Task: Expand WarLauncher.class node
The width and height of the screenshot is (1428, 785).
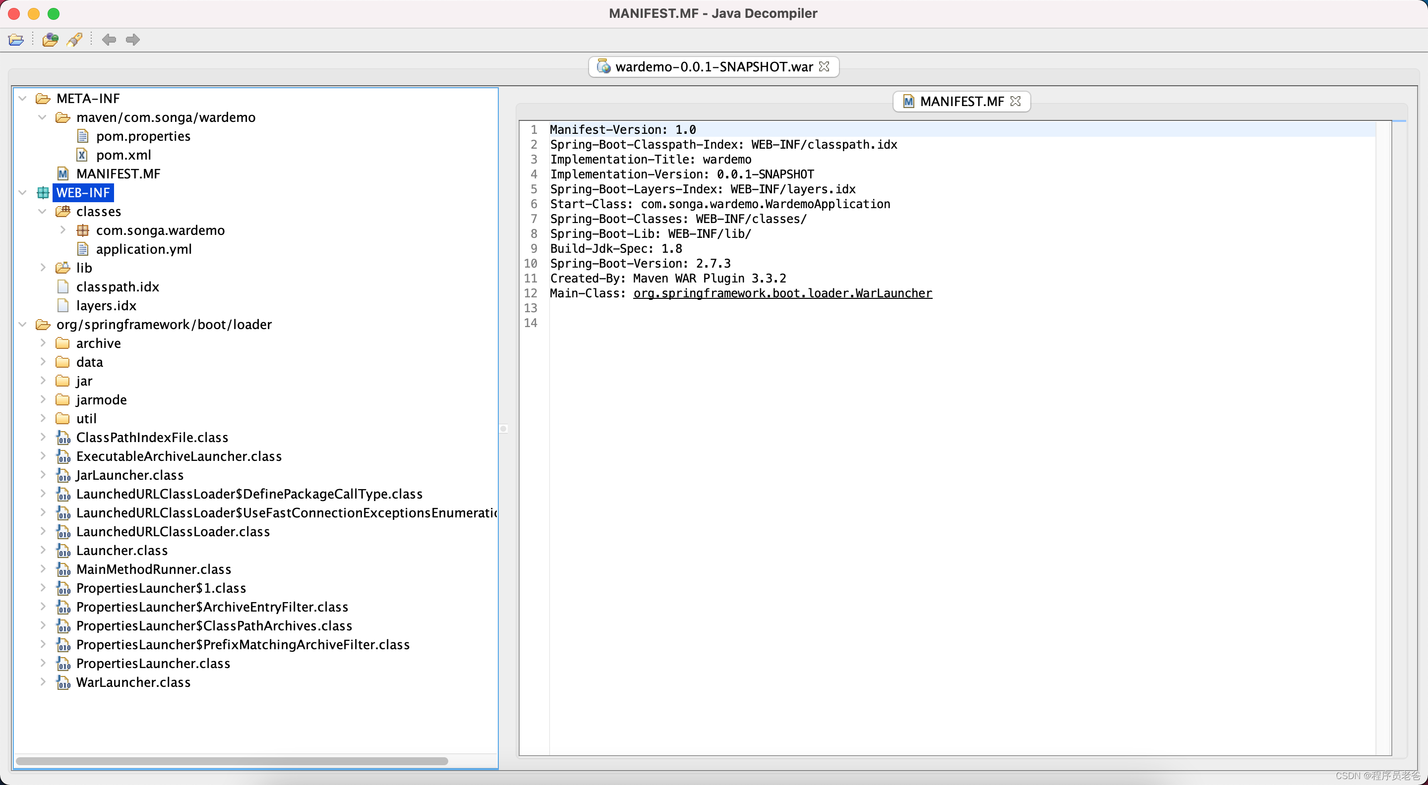Action: point(43,682)
